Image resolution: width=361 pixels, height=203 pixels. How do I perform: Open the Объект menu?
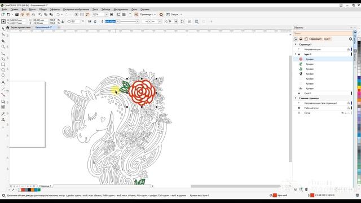(43, 10)
